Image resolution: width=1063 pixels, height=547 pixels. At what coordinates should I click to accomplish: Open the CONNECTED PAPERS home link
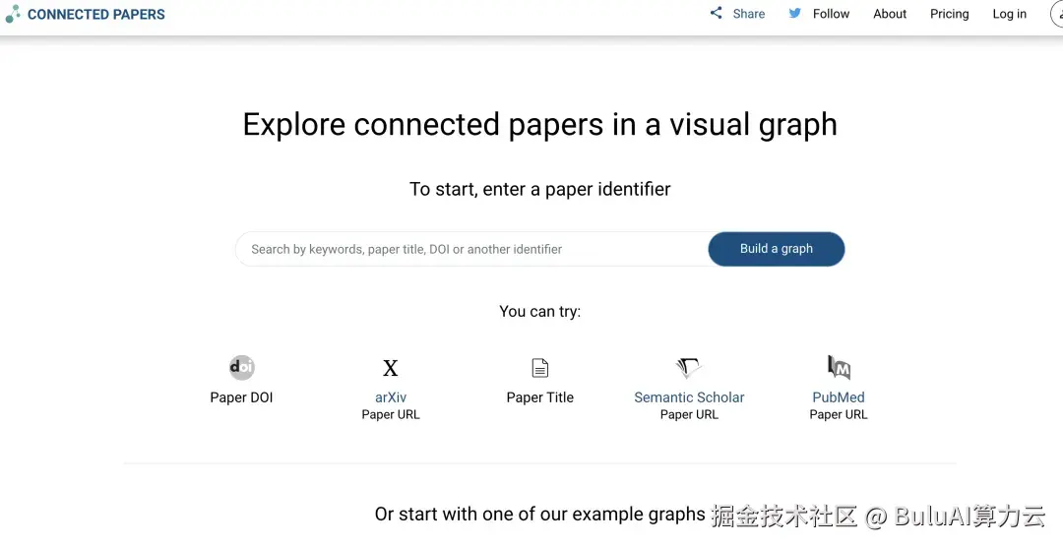(96, 14)
